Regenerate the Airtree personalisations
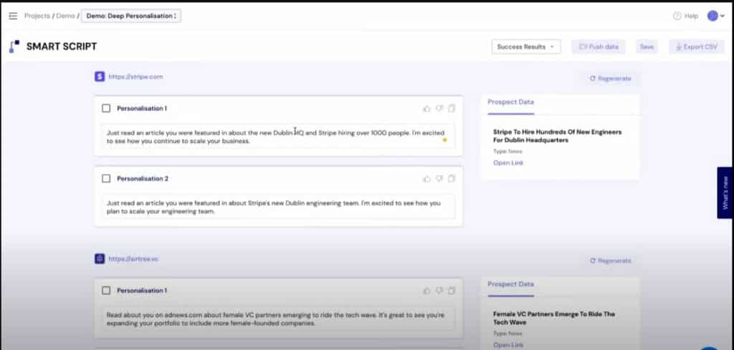 point(611,261)
